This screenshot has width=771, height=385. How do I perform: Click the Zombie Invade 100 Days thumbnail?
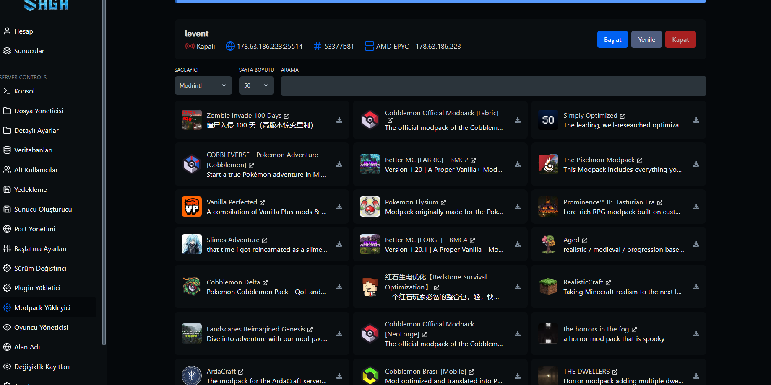[x=192, y=120]
